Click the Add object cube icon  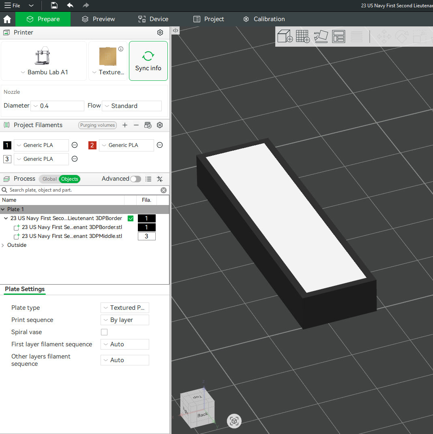(285, 37)
